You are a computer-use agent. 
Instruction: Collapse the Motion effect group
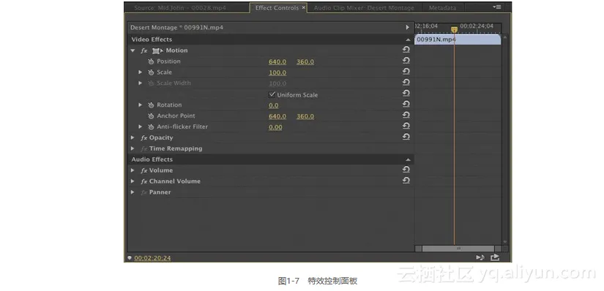pos(133,50)
